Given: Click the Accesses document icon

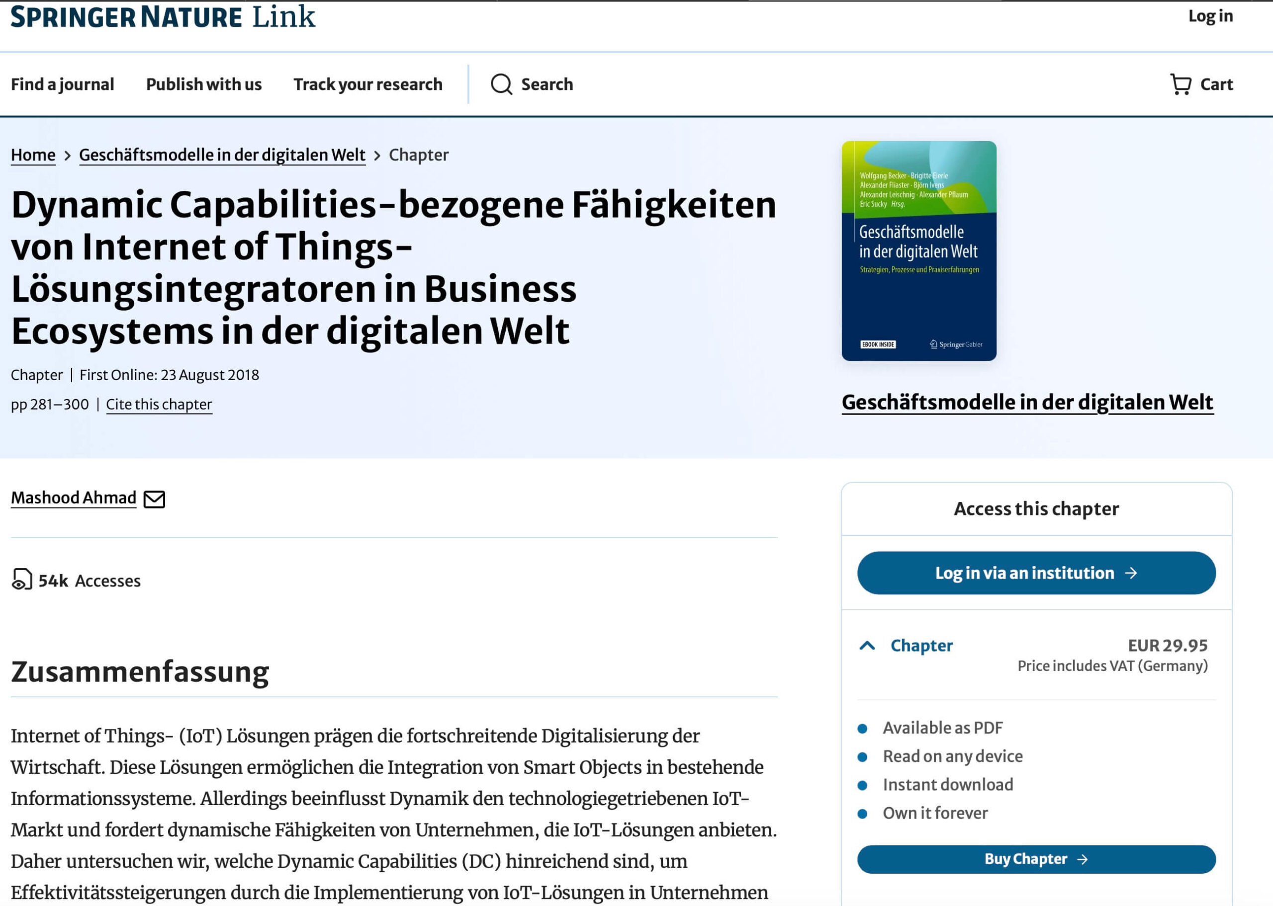Looking at the screenshot, I should [x=22, y=579].
